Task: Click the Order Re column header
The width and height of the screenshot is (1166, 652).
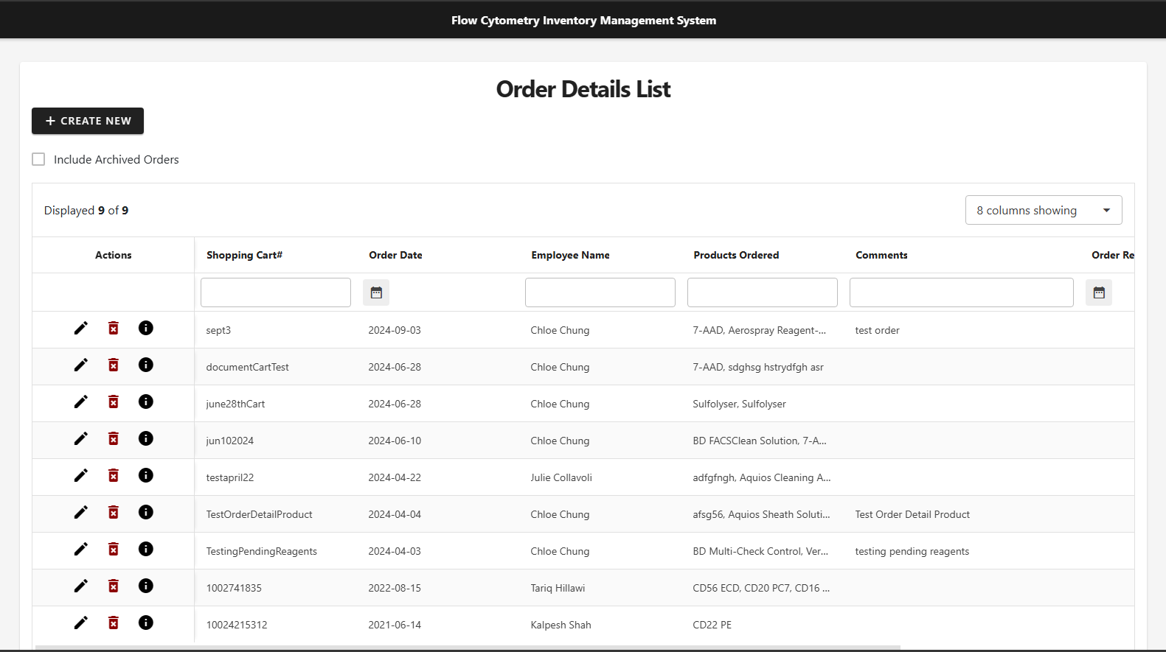Action: 1112,255
